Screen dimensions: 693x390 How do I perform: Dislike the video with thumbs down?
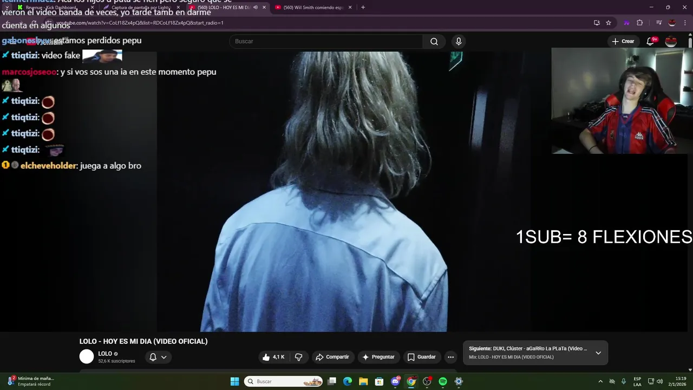point(299,357)
